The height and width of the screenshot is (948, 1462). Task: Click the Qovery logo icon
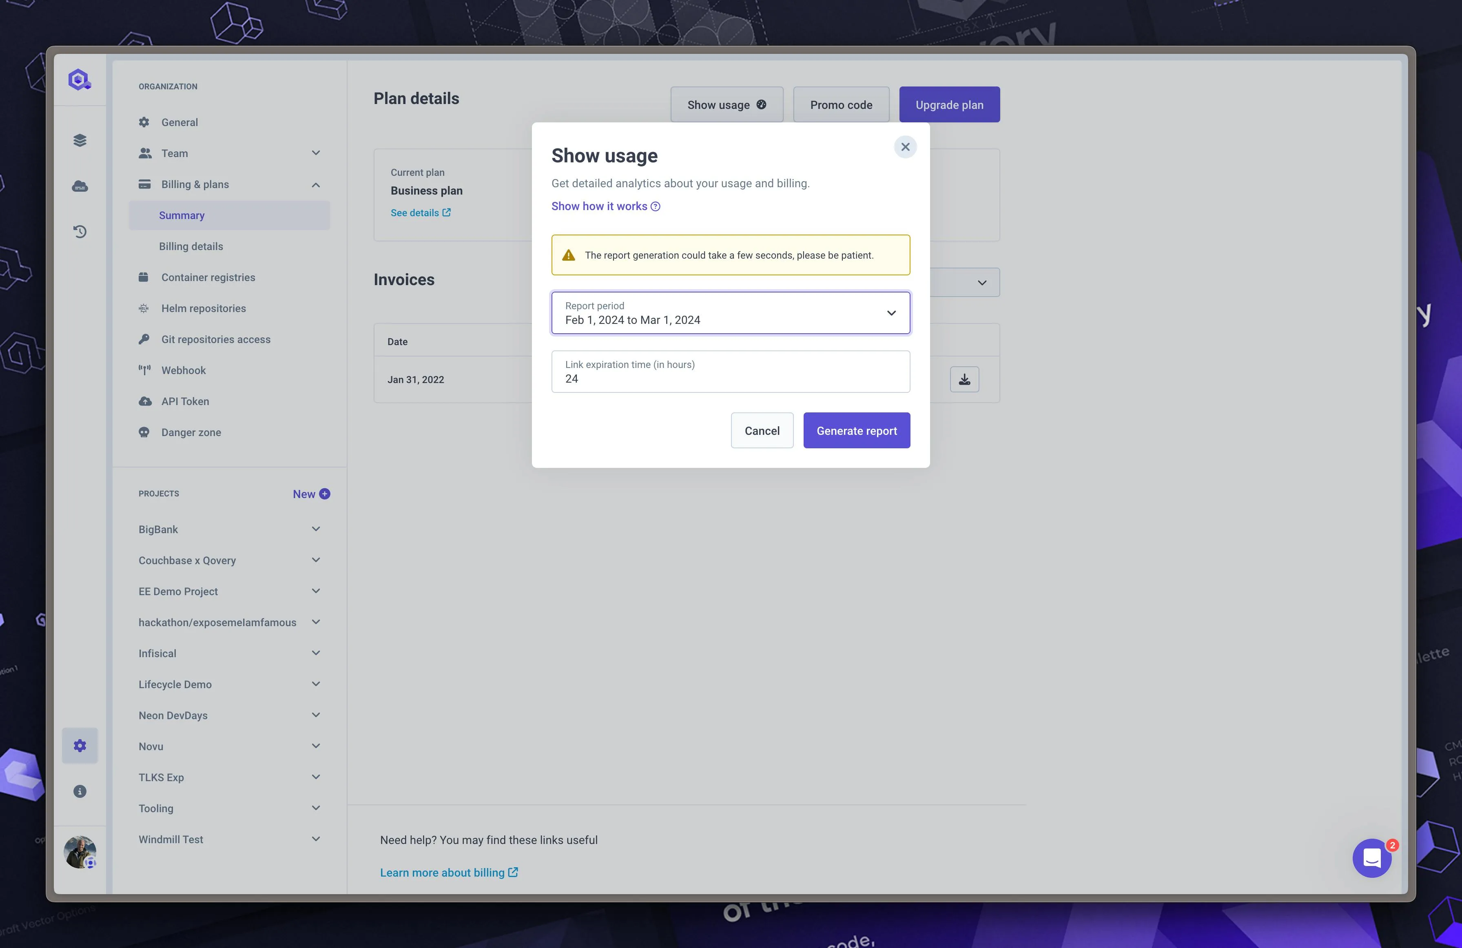[79, 79]
